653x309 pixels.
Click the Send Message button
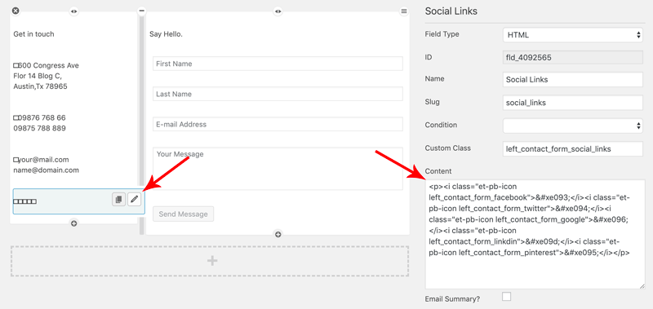coord(183,214)
